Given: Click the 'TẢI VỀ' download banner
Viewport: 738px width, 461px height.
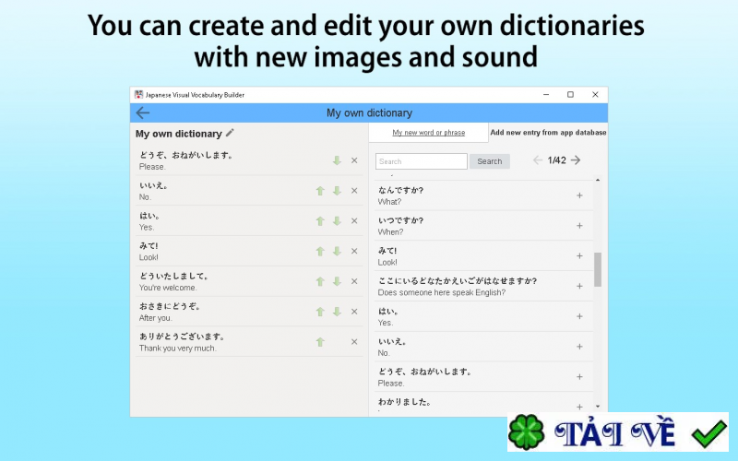Looking at the screenshot, I should [x=618, y=432].
